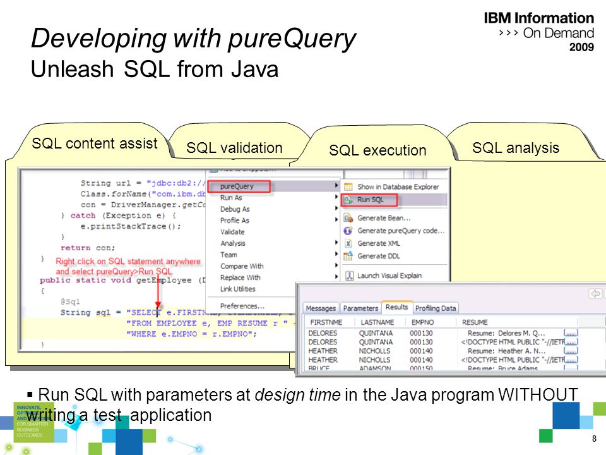Expand Team submenu arrow
This screenshot has height=455, width=606.
(x=336, y=254)
